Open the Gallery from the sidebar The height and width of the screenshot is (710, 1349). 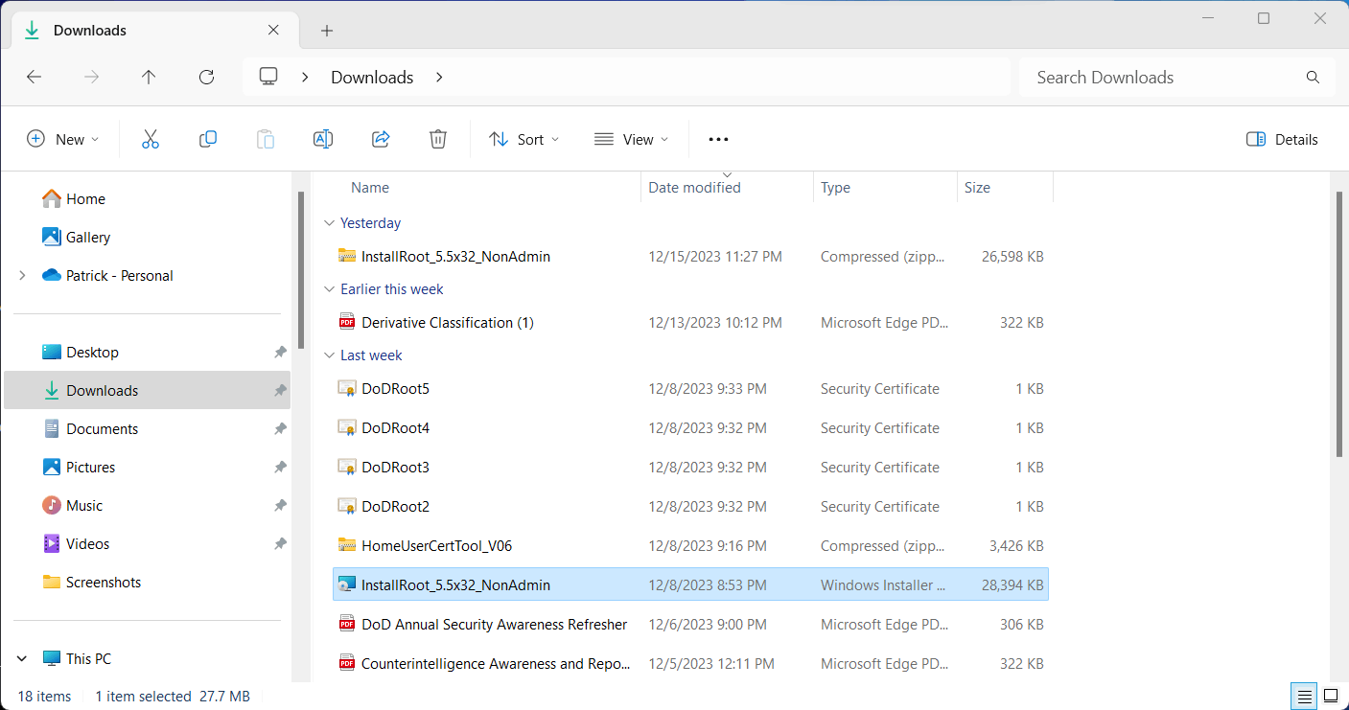tap(86, 237)
